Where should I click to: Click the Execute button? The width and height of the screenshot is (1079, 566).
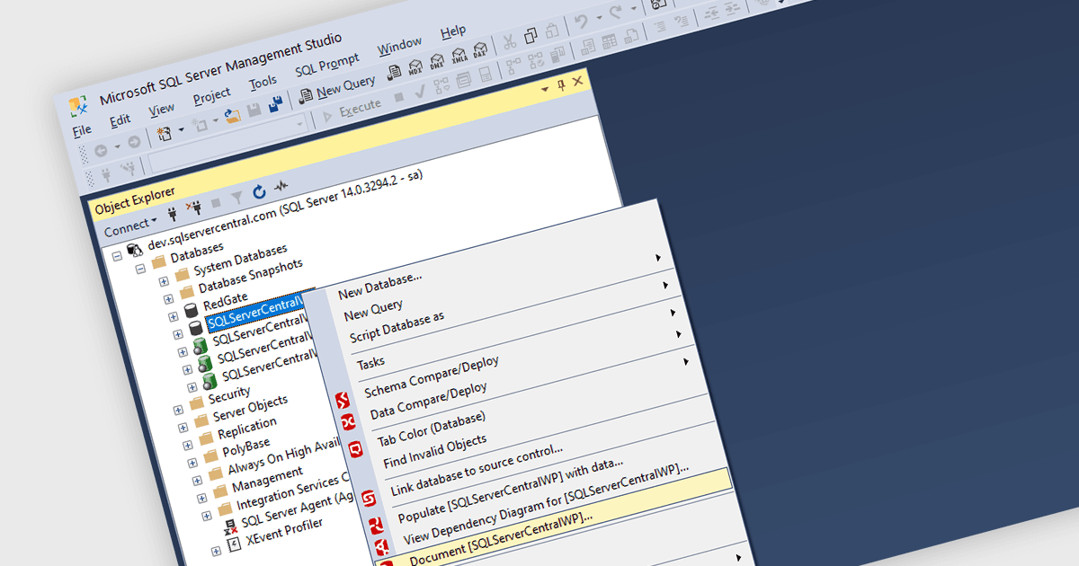coord(352,108)
